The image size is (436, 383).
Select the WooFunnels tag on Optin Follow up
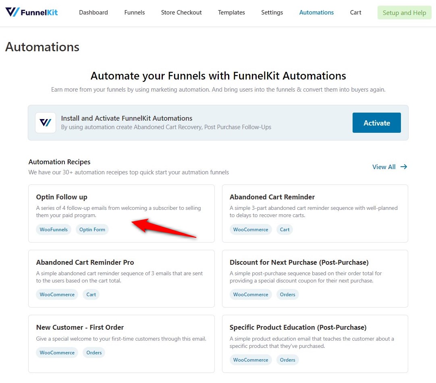[x=53, y=229]
